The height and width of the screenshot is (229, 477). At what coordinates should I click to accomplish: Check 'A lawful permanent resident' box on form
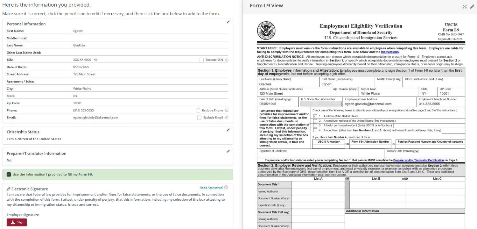[x=315, y=125]
